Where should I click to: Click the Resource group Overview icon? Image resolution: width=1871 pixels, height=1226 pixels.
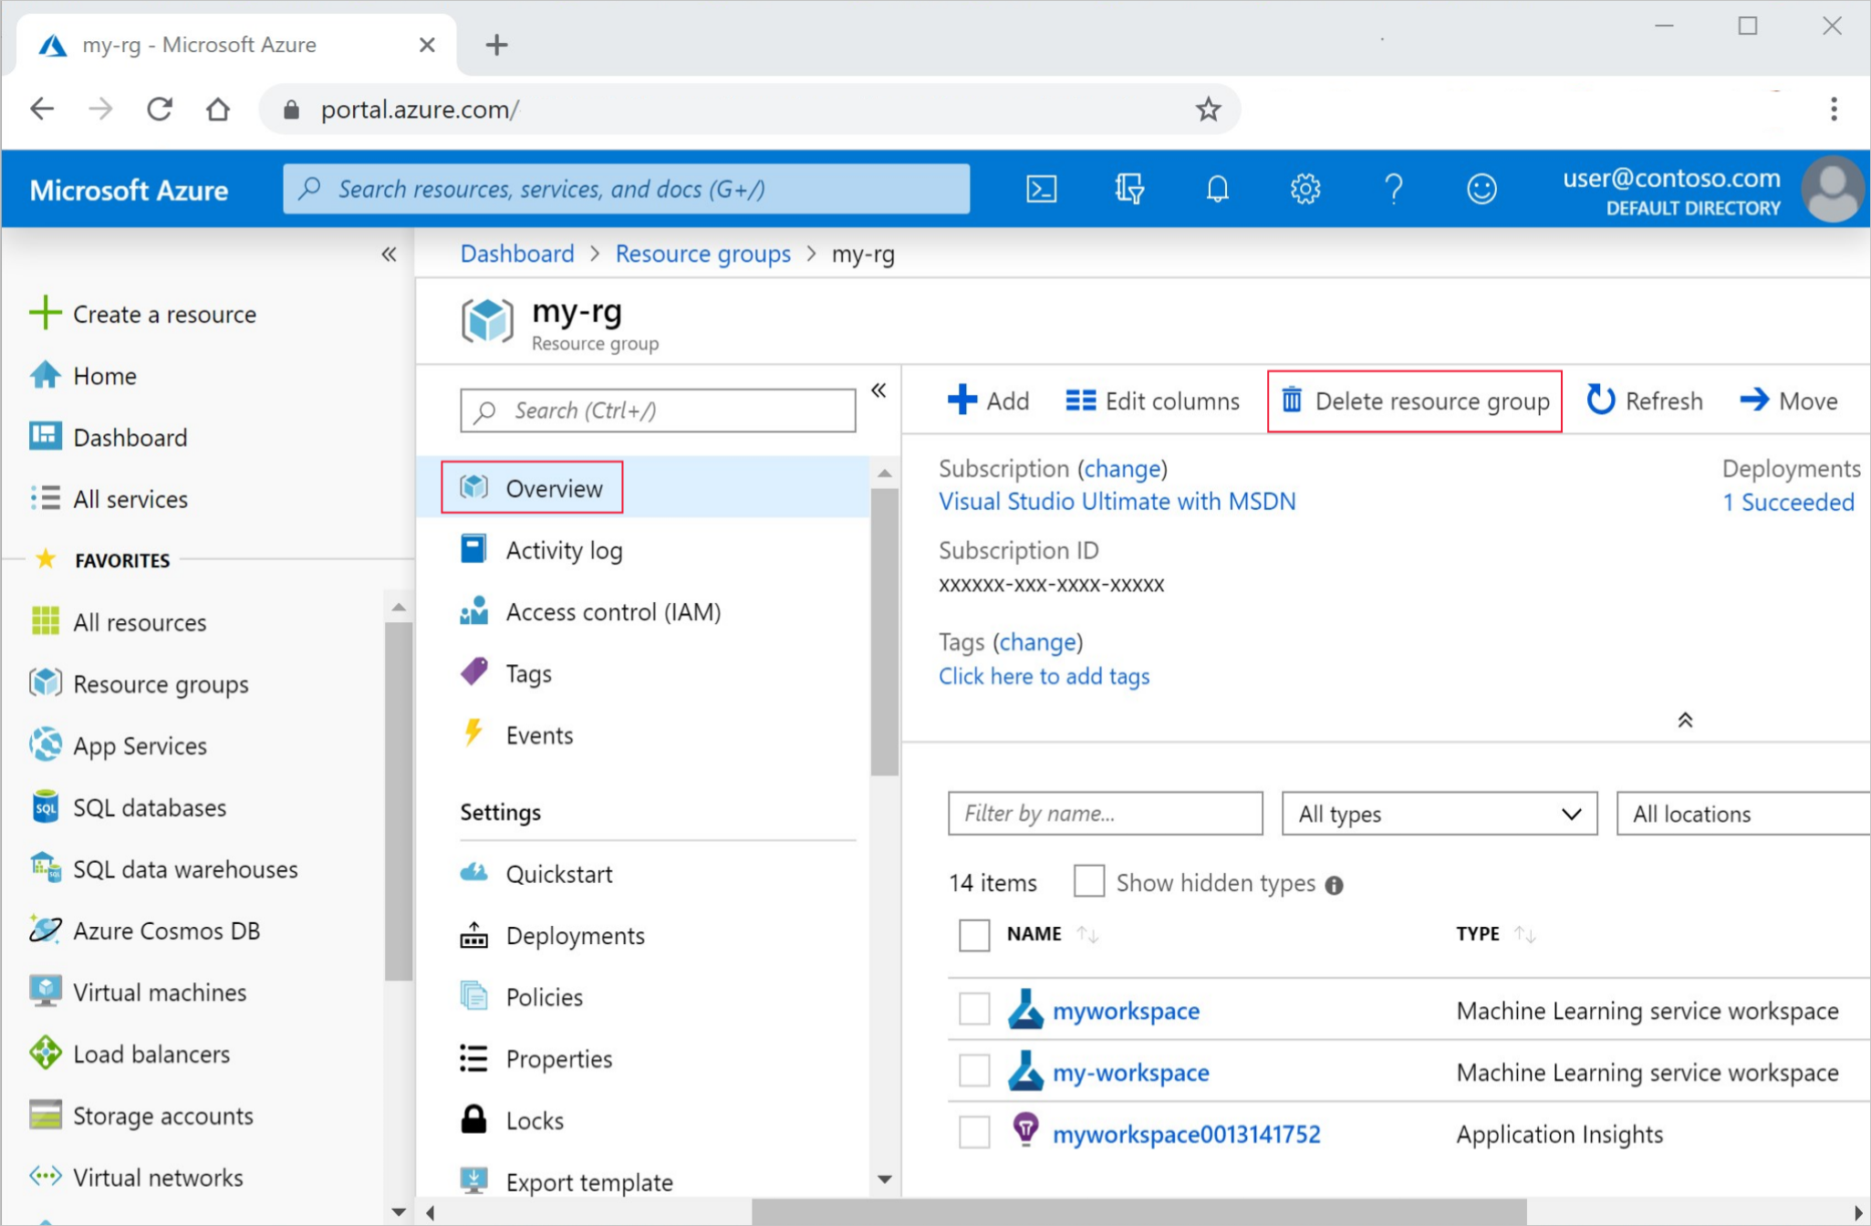click(473, 487)
